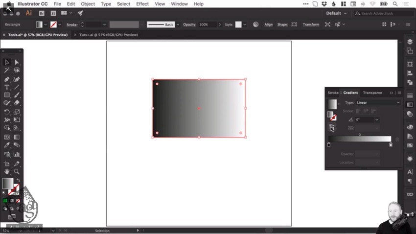The width and height of the screenshot is (416, 234).
Task: Click the black gradient stop
Action: 329,144
